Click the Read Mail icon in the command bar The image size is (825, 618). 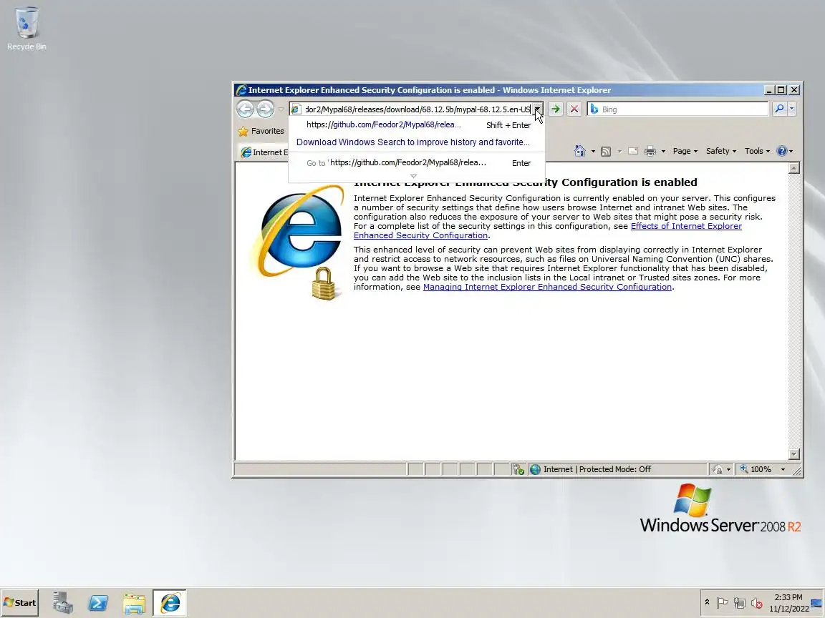(633, 152)
